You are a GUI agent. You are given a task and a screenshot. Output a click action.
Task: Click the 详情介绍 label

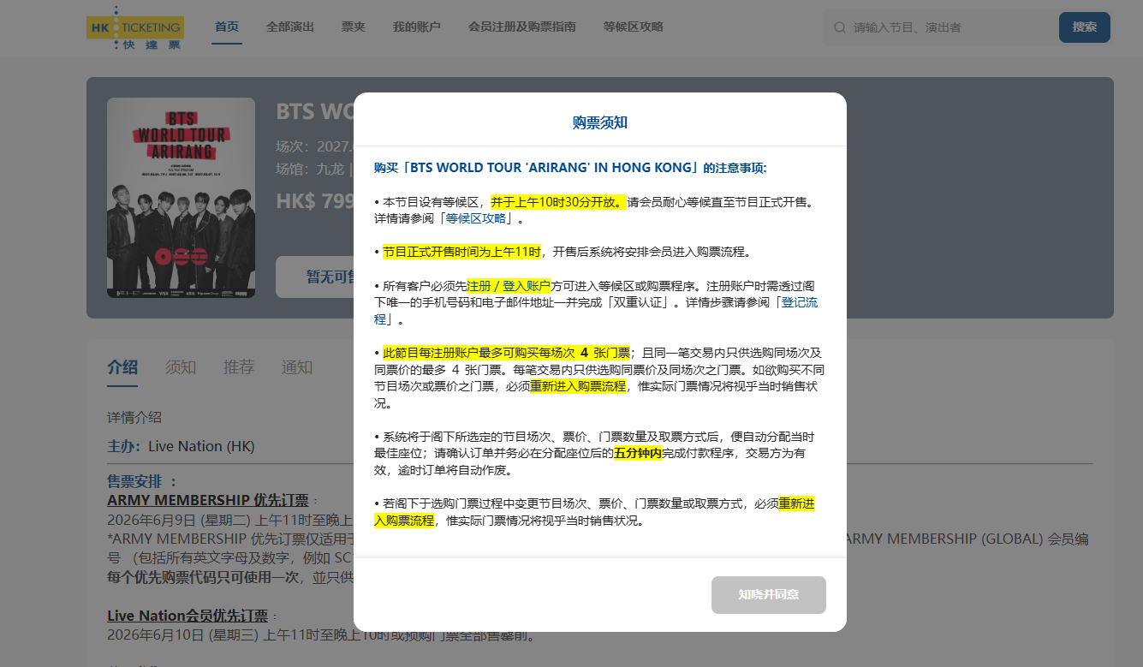[x=134, y=418]
